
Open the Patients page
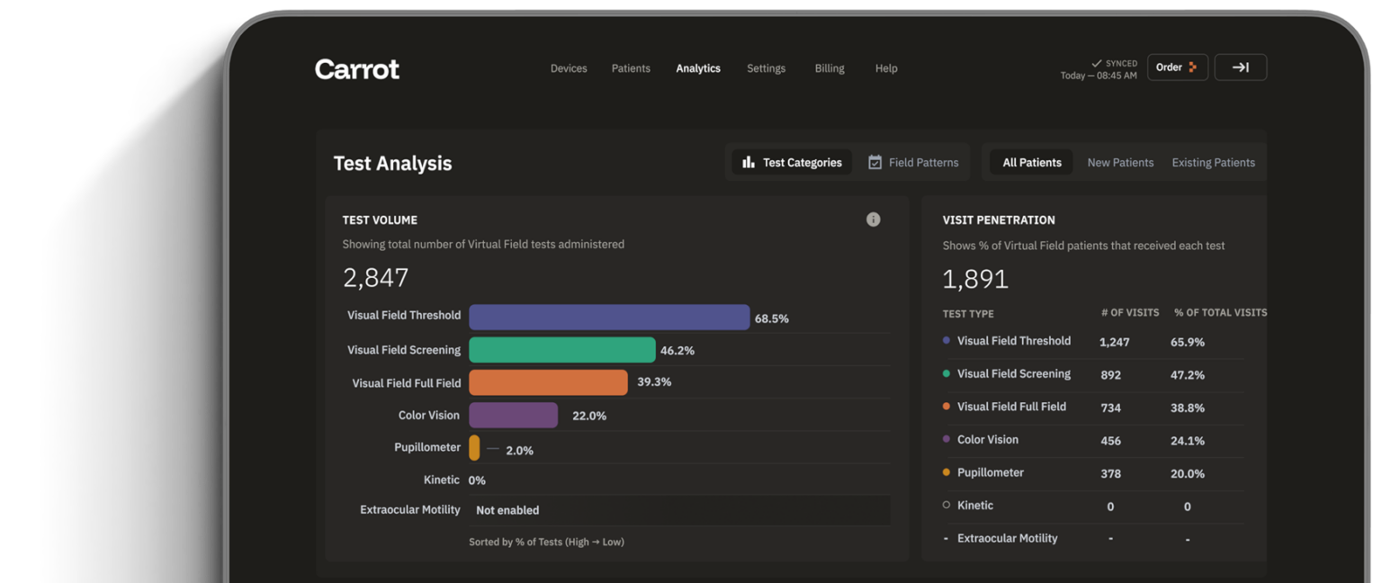pos(631,68)
